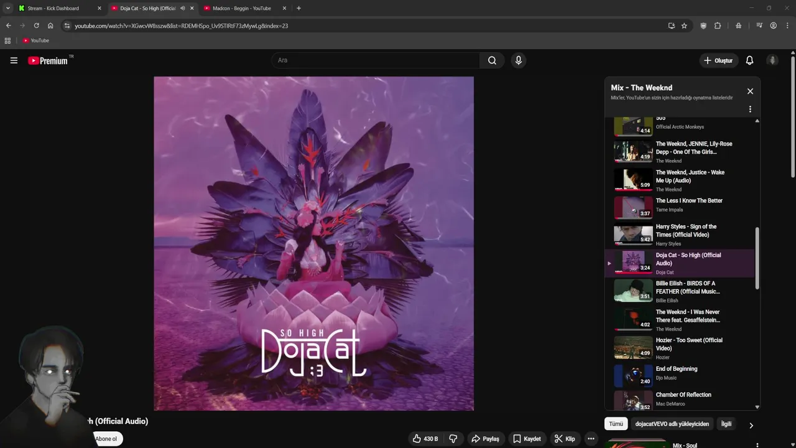796x448 pixels.
Task: Open browser home page button
Action: [x=50, y=26]
